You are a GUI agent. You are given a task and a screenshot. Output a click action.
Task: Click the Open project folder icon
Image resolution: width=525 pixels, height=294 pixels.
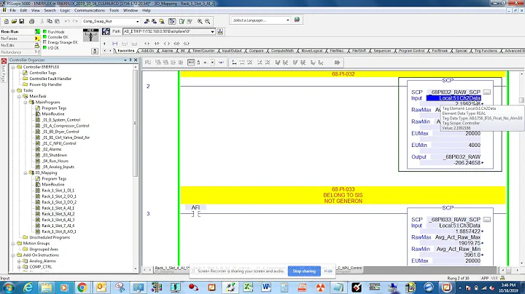tap(14, 21)
